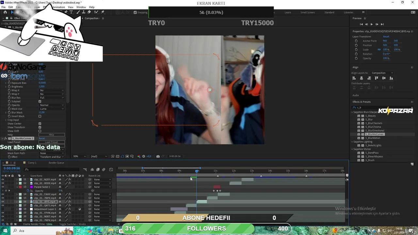Open the Effects & Presets panel menu

[x=412, y=102]
